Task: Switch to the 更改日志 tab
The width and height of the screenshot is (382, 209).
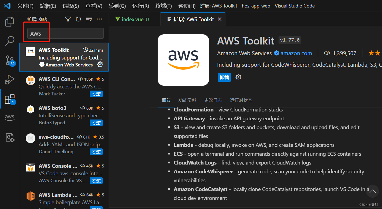Action: point(213,100)
